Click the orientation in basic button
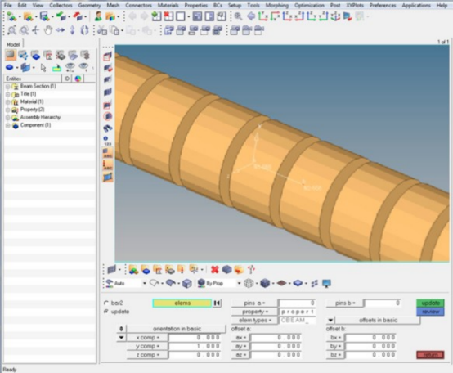The width and height of the screenshot is (453, 373). tap(177, 329)
